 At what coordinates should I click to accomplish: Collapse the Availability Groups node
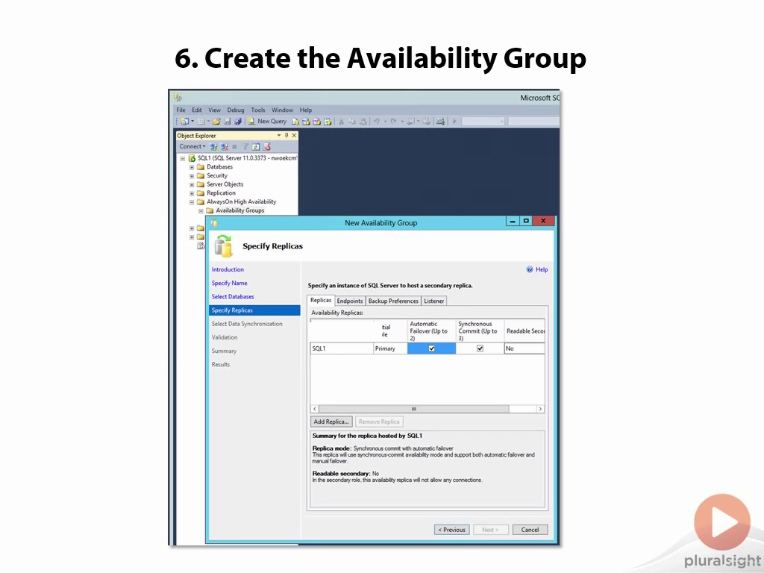tap(201, 211)
